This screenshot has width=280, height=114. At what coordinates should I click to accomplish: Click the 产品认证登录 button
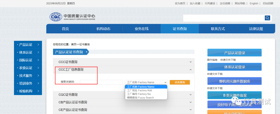coord(234,53)
